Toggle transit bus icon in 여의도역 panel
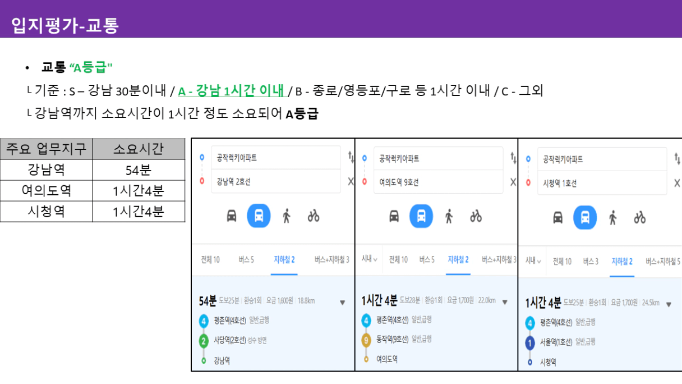 [x=421, y=216]
